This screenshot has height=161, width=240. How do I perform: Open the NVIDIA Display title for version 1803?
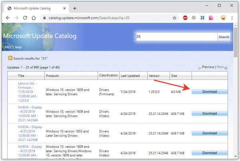(x=30, y=133)
